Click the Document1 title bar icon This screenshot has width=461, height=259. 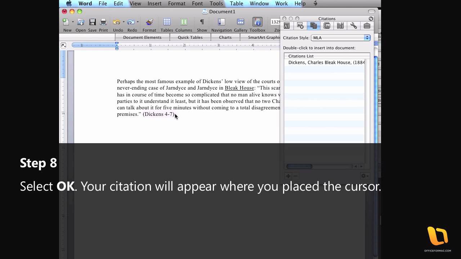tap(205, 12)
